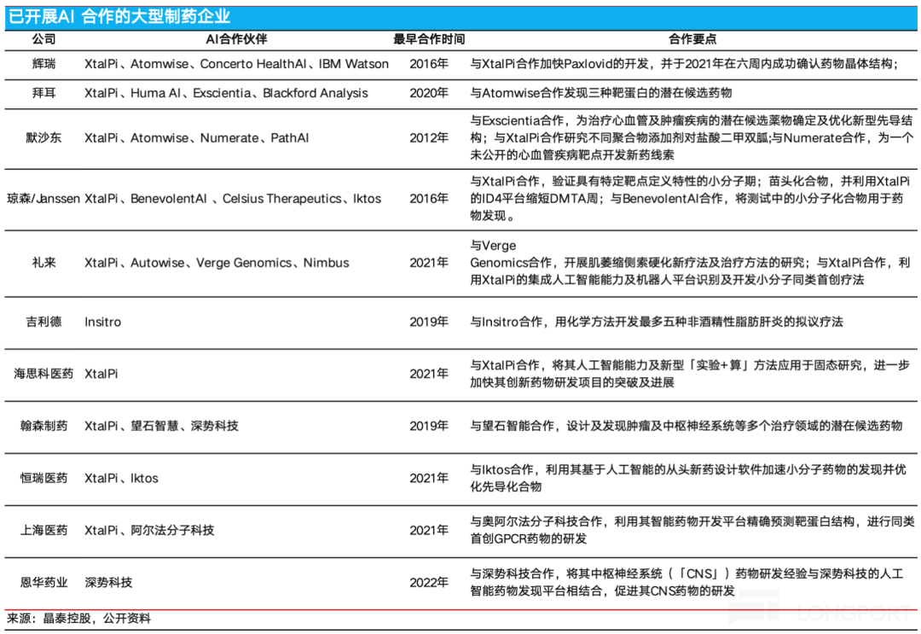921x634 pixels.
Task: Click the company cell 辉瑞
Action: pyautogui.click(x=44, y=64)
